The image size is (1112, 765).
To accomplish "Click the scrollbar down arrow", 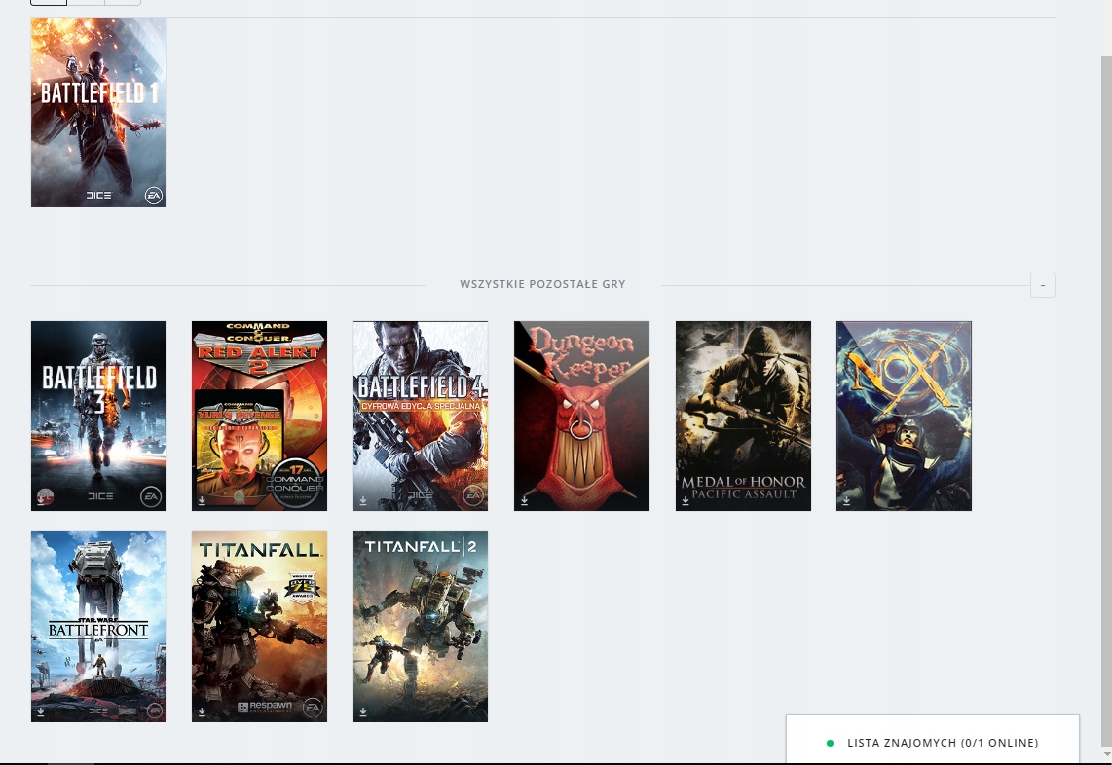I will [x=1106, y=754].
